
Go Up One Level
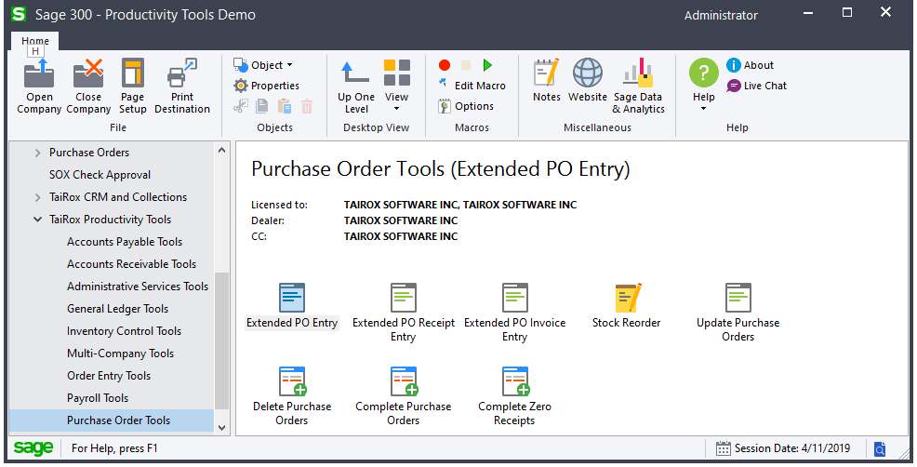(x=356, y=86)
